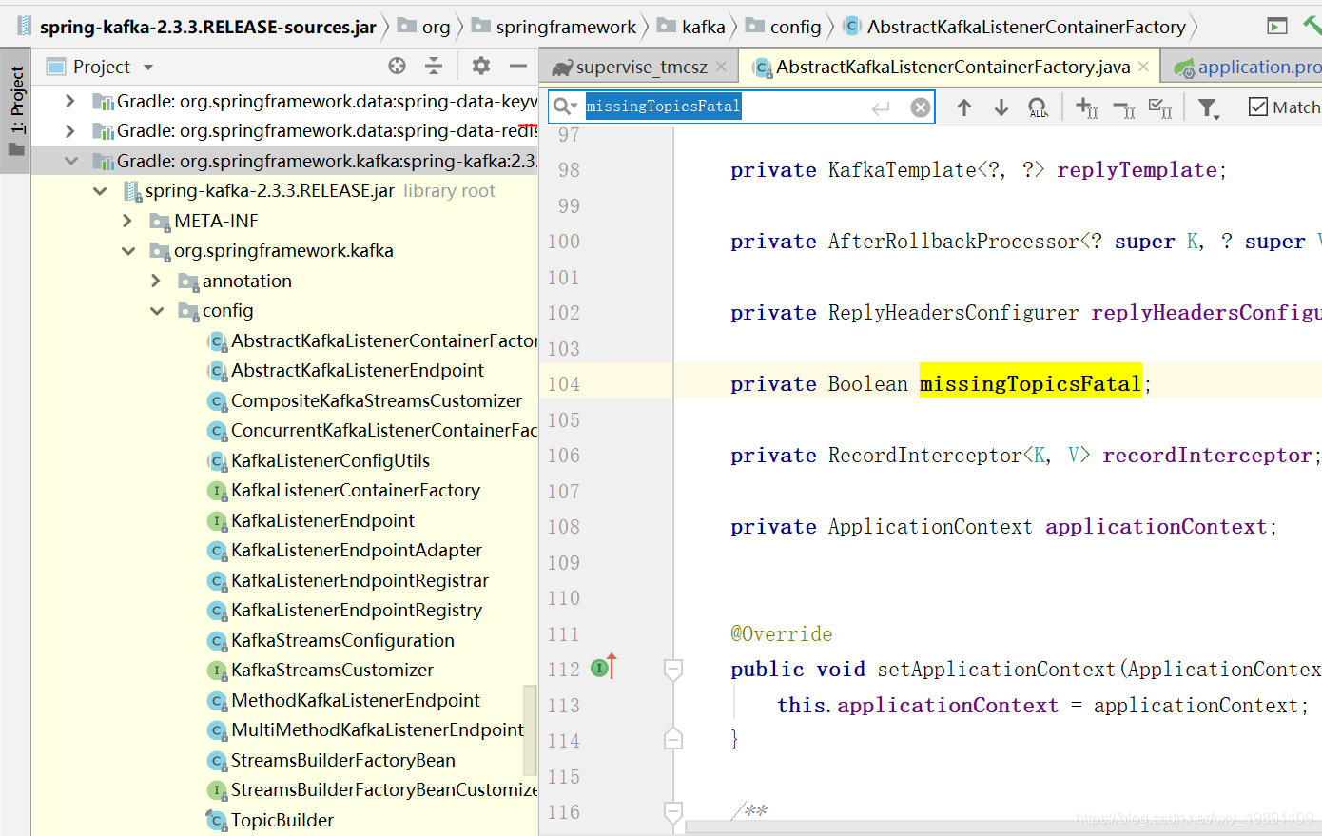Open Project panel settings gear
The height and width of the screenshot is (836, 1322).
click(481, 66)
